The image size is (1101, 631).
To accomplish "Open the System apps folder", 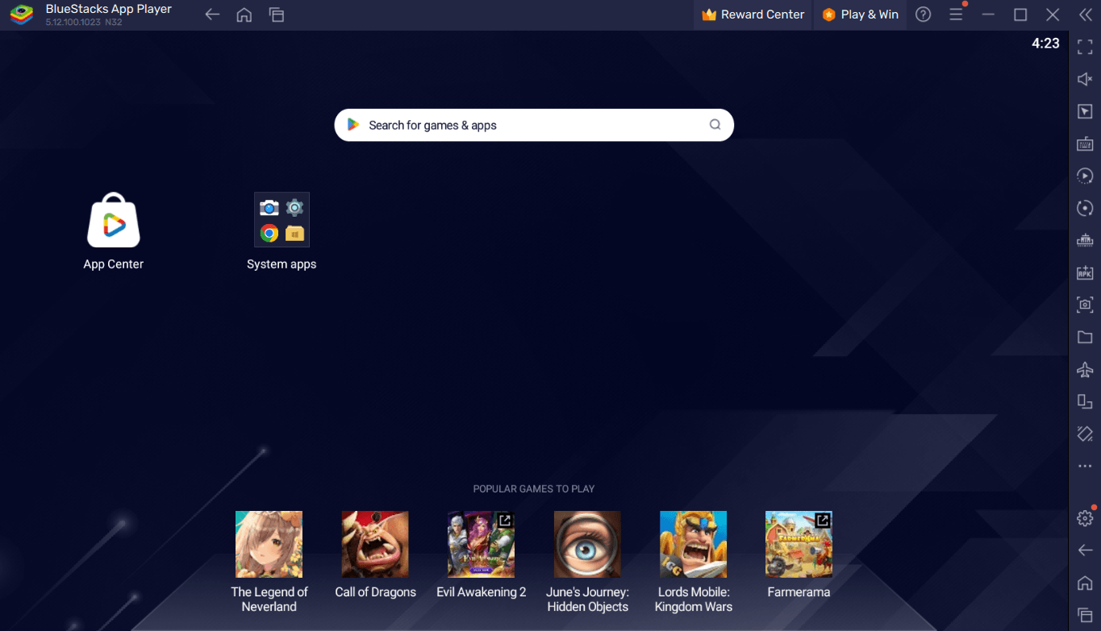I will click(282, 219).
